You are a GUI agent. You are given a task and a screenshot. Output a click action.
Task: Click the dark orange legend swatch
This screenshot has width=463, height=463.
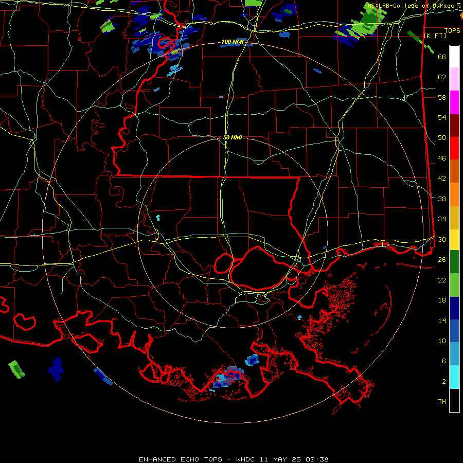(x=454, y=171)
